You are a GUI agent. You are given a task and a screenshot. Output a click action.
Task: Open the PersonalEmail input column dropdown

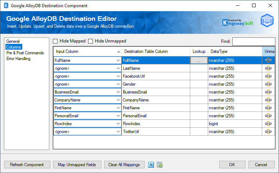(x=118, y=116)
